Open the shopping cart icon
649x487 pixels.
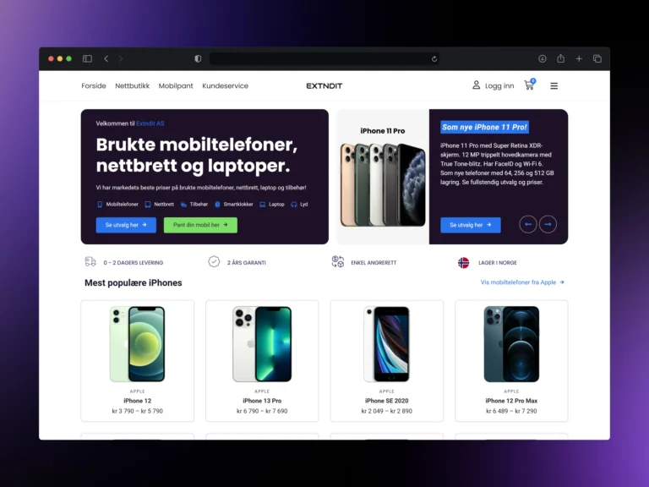tap(529, 85)
